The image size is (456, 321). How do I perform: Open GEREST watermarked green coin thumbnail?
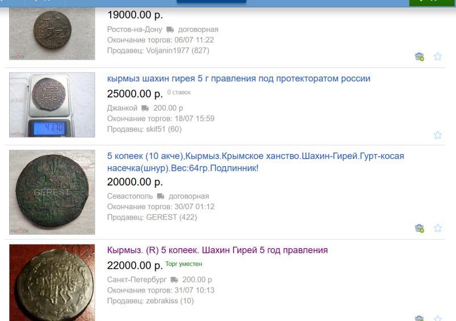point(52,192)
